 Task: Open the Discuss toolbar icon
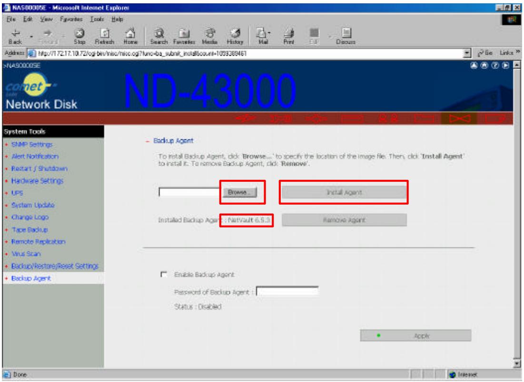tap(346, 36)
